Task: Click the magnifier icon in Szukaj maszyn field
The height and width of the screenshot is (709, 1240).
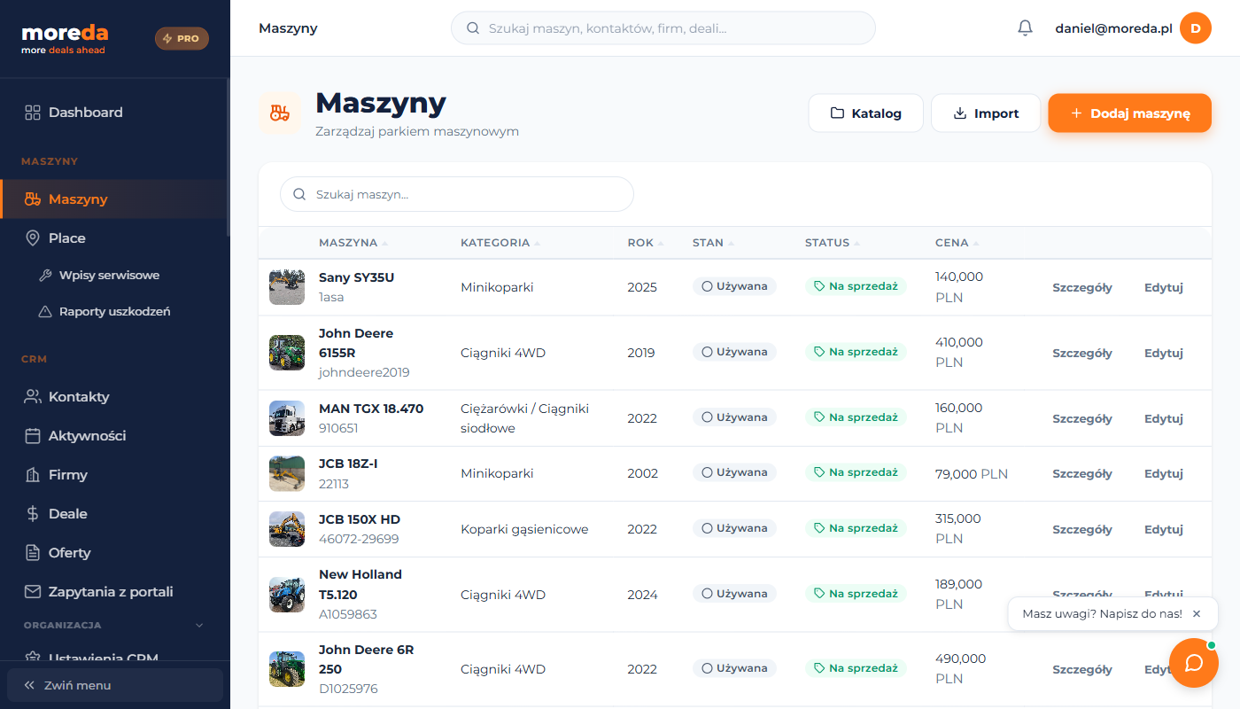Action: 299,194
